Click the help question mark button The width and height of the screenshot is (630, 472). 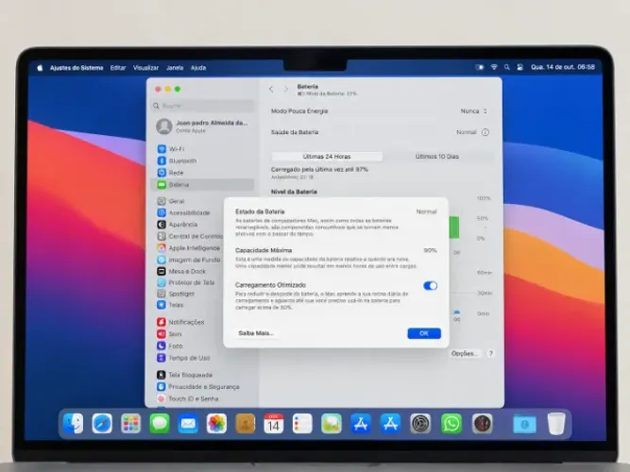pyautogui.click(x=490, y=353)
